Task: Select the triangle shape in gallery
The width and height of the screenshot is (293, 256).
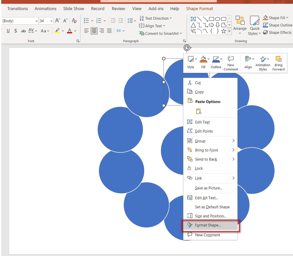Action: click(193, 25)
